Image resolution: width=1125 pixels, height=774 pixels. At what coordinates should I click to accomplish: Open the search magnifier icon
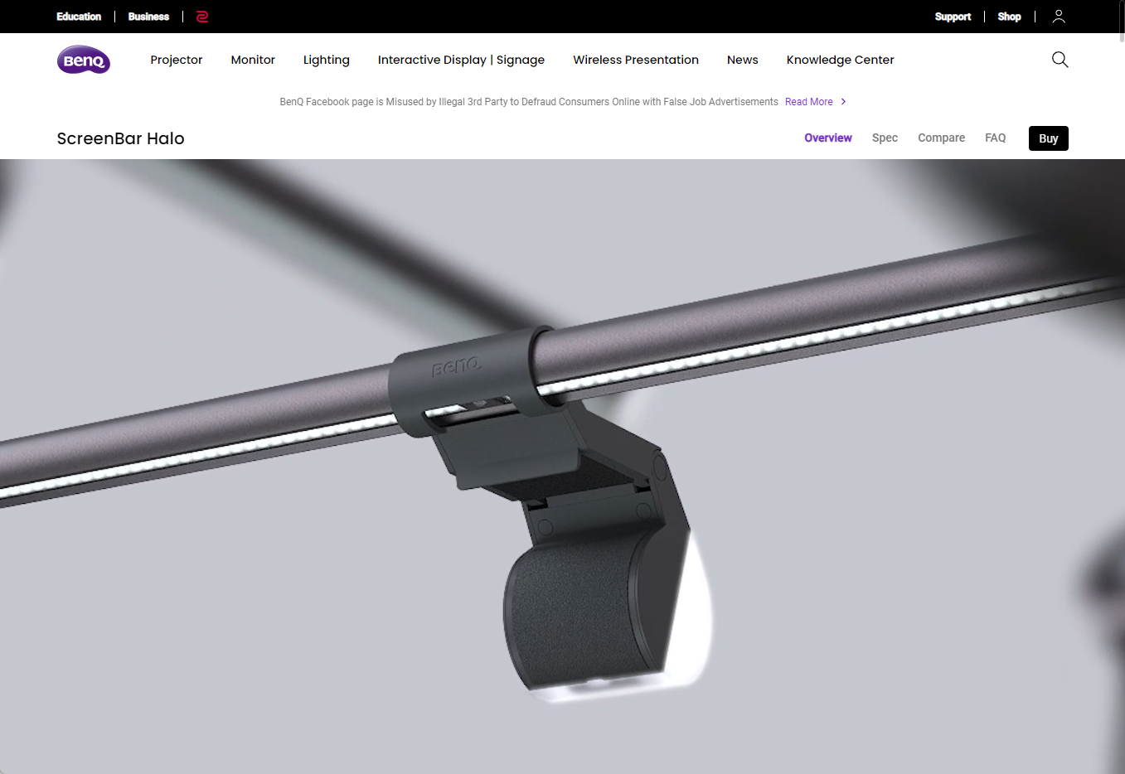pyautogui.click(x=1060, y=60)
